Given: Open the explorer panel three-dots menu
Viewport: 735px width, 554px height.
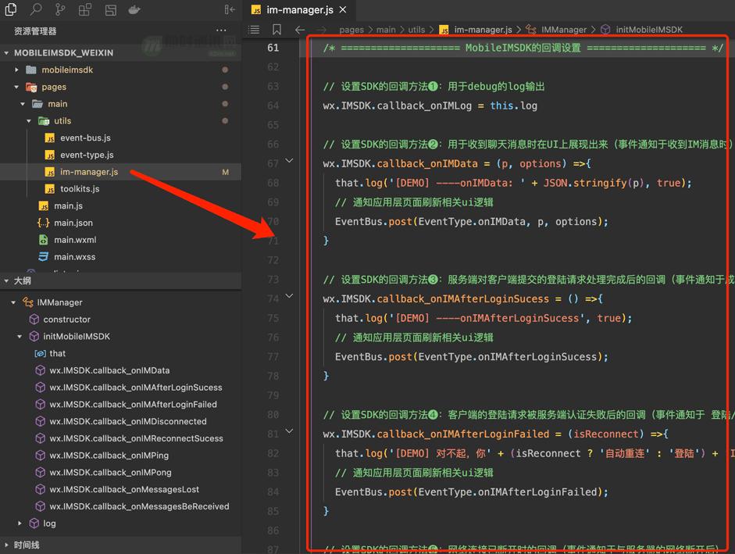Looking at the screenshot, I should (x=222, y=31).
